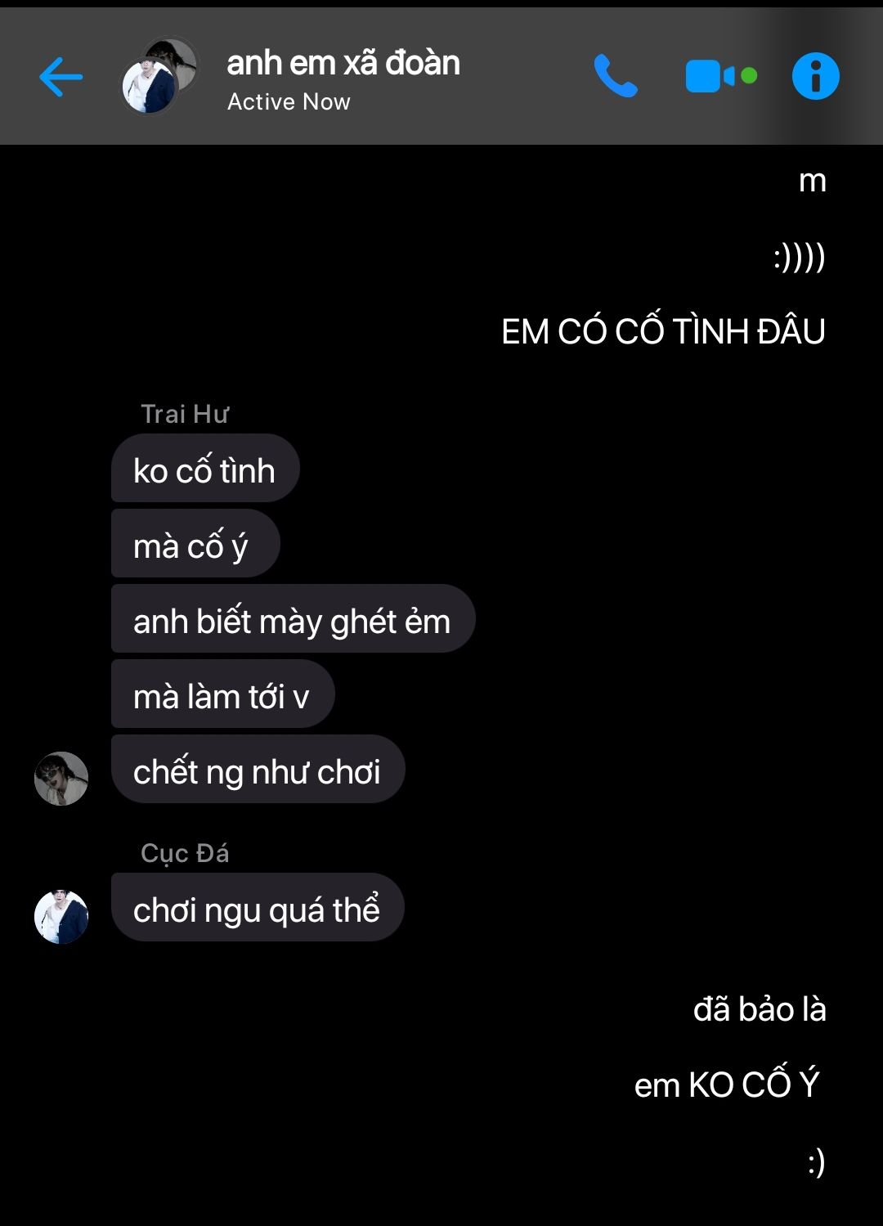Start a voice call with the group

[616, 76]
